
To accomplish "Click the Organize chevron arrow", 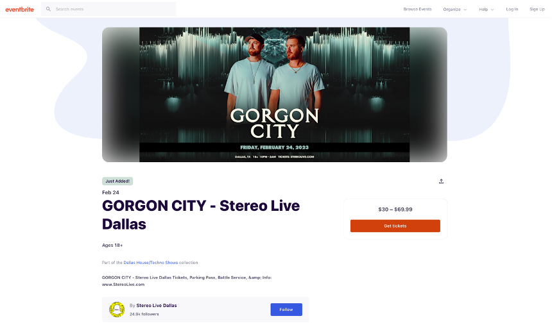I will (465, 10).
